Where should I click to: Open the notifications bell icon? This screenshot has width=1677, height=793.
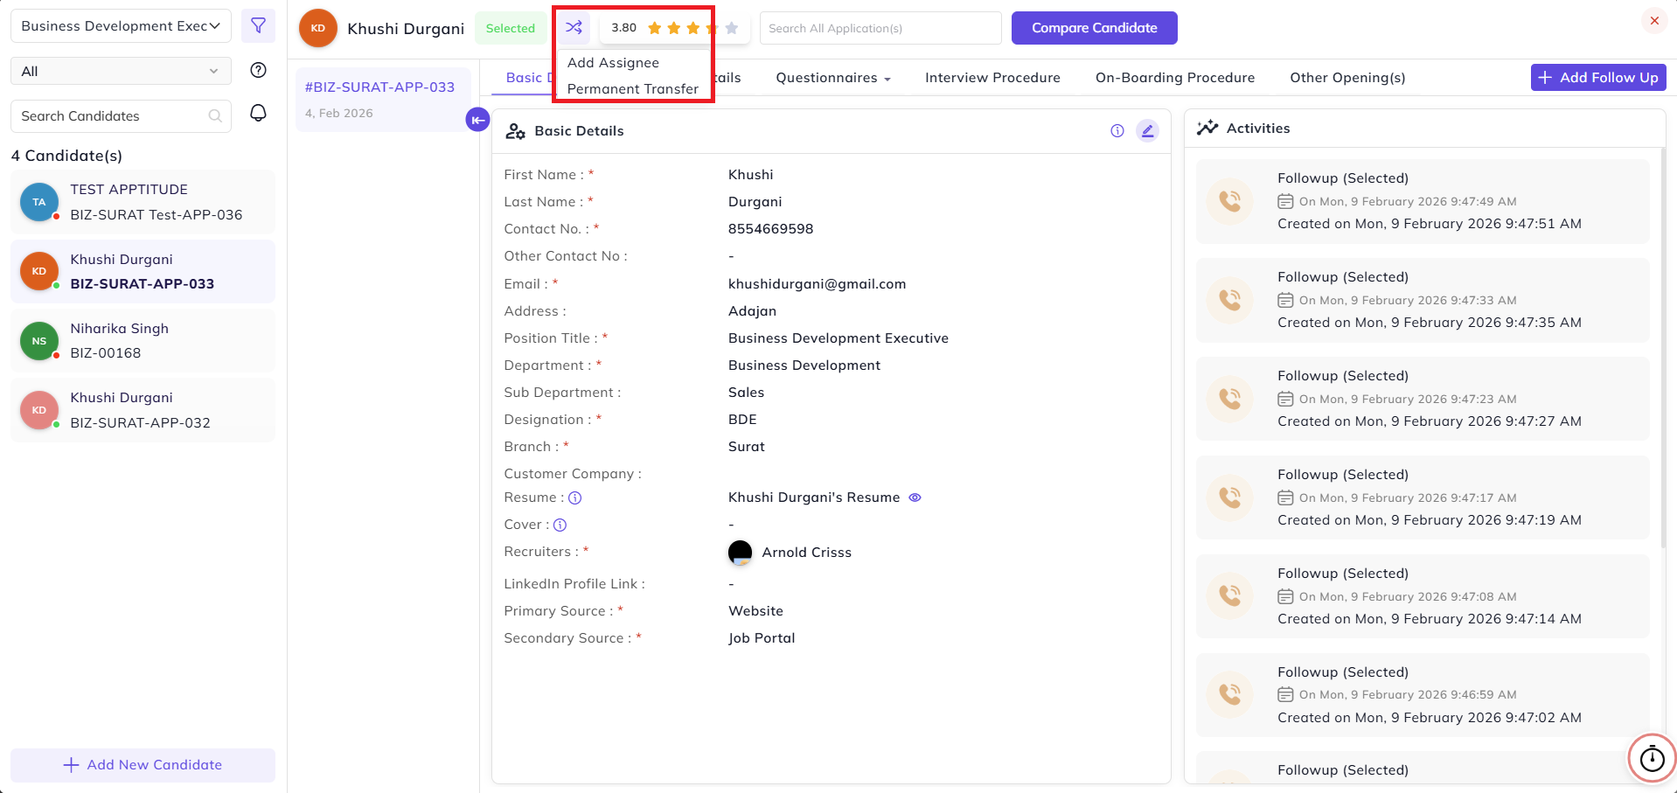tap(258, 113)
